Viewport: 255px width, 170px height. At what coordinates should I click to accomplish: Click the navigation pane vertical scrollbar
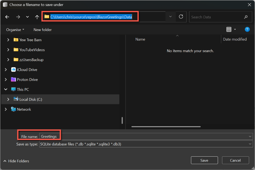coord(122,120)
